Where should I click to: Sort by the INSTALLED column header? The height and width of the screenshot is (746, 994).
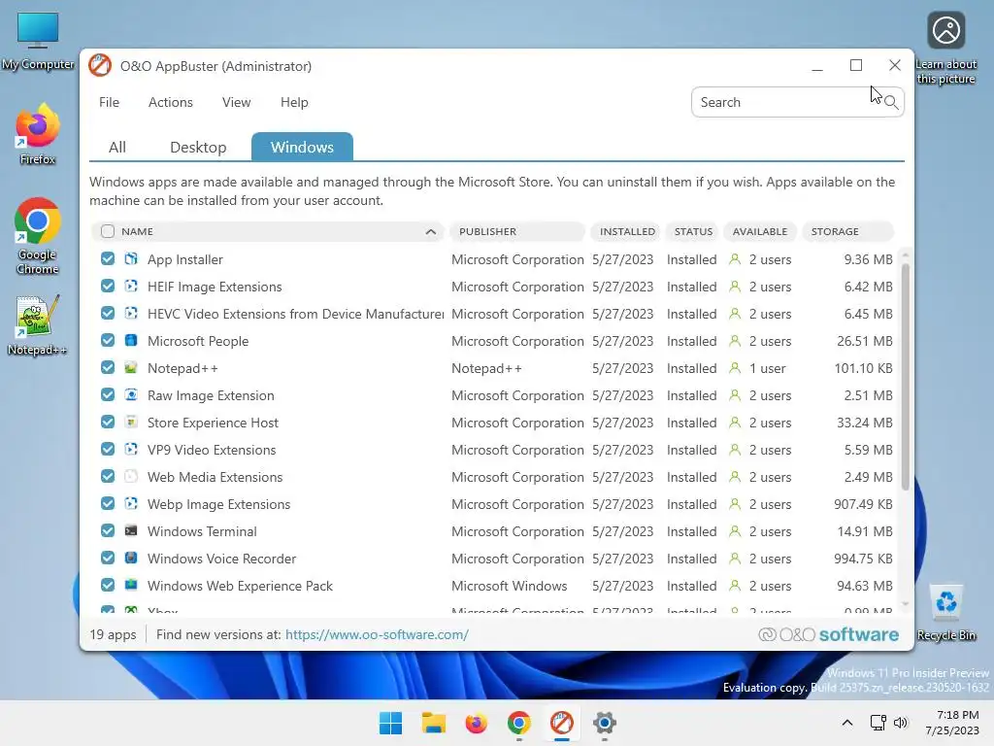click(627, 231)
